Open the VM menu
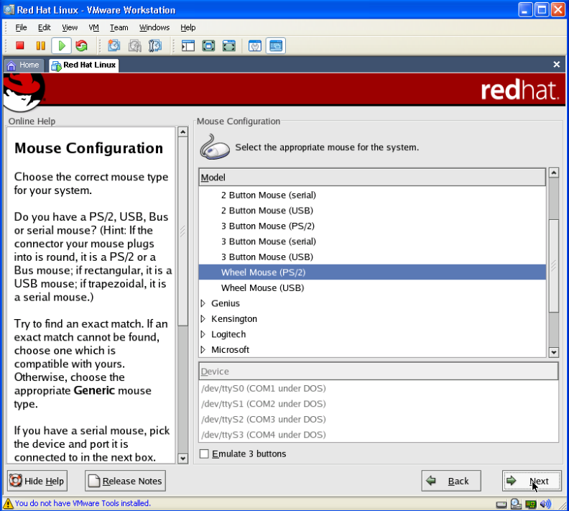 93,27
